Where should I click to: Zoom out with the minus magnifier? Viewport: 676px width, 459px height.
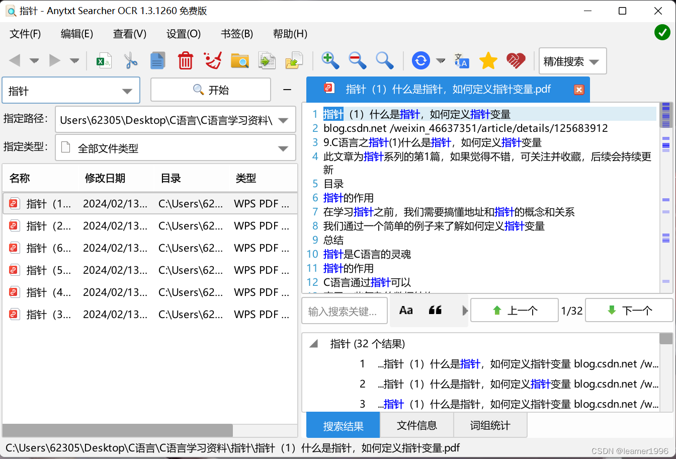(x=357, y=61)
